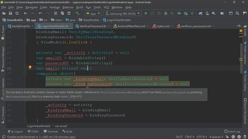The image size is (248, 139).
Task: Cut selection with the scissors icon
Action: click(55, 14)
